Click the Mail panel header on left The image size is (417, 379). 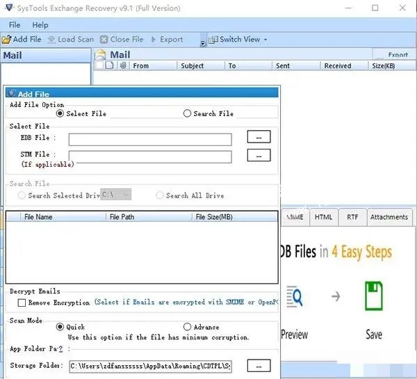[x=46, y=56]
